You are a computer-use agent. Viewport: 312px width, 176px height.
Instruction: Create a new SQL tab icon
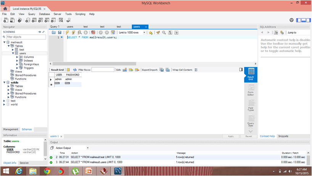tap(6, 20)
